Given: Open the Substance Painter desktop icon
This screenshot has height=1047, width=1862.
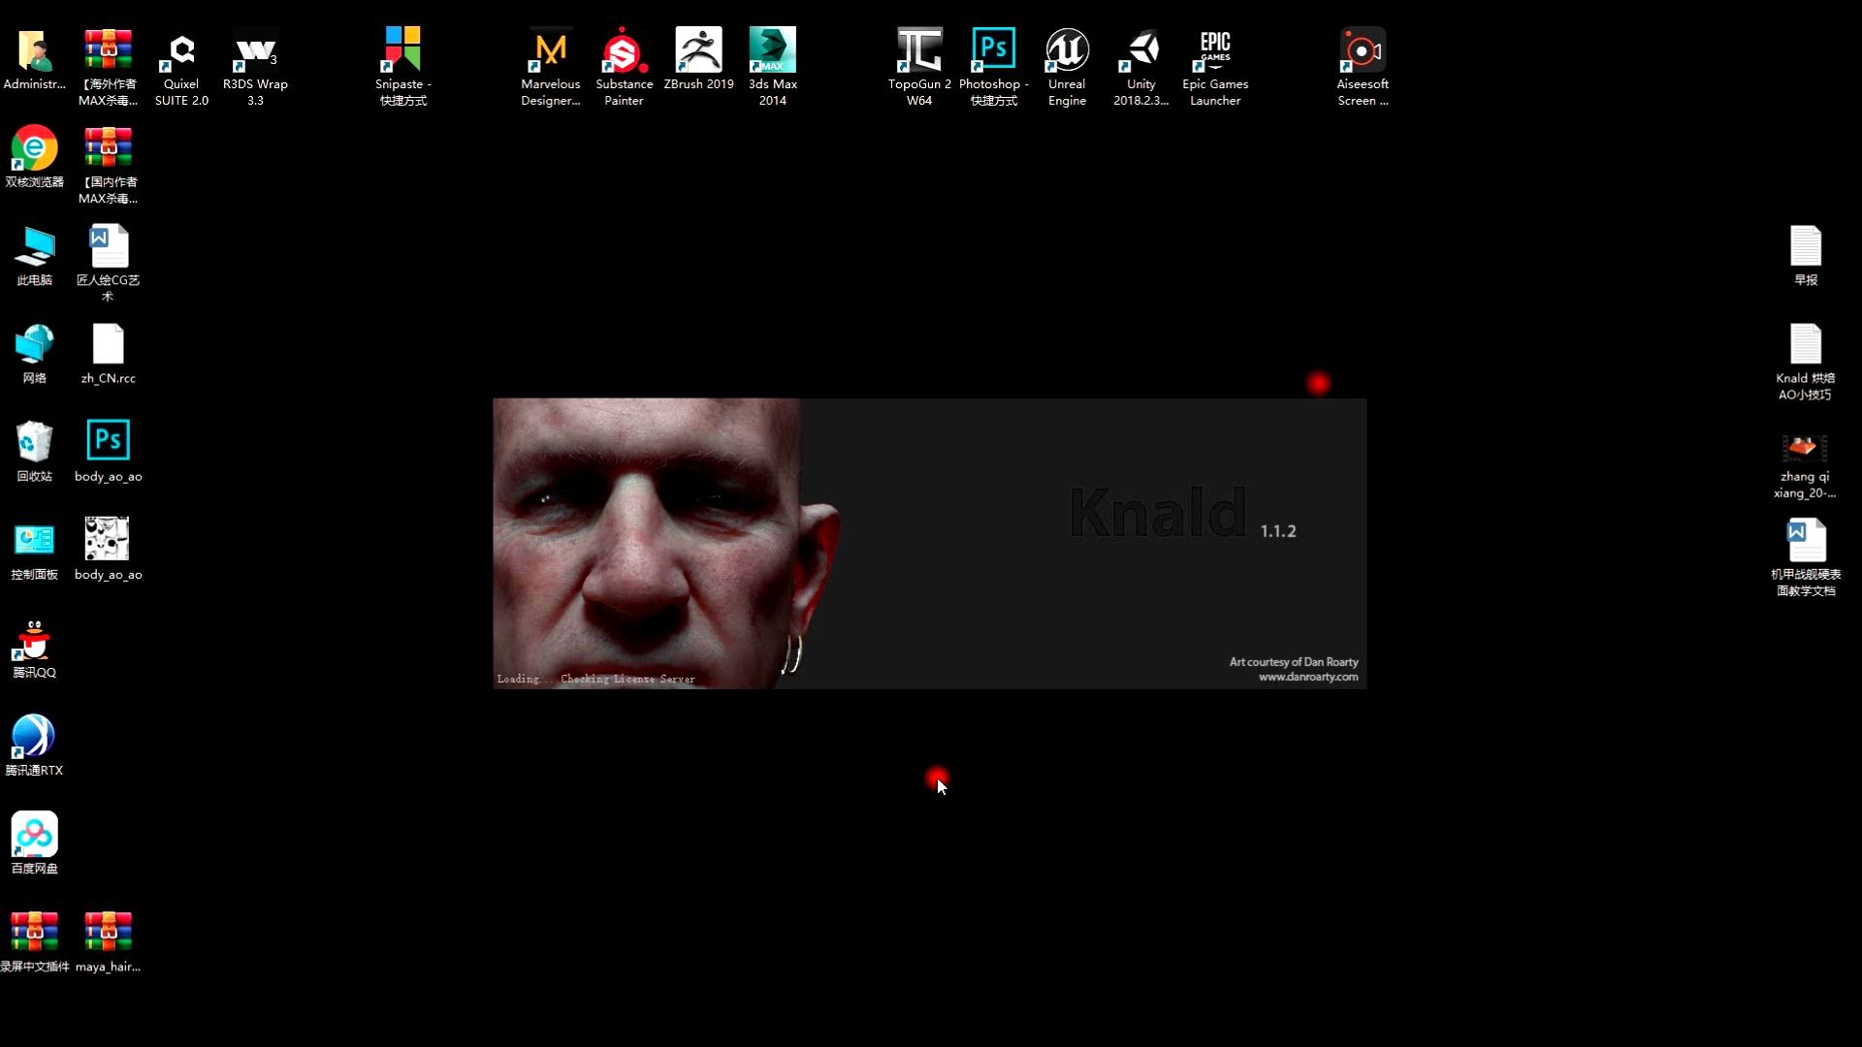Looking at the screenshot, I should pos(624,51).
